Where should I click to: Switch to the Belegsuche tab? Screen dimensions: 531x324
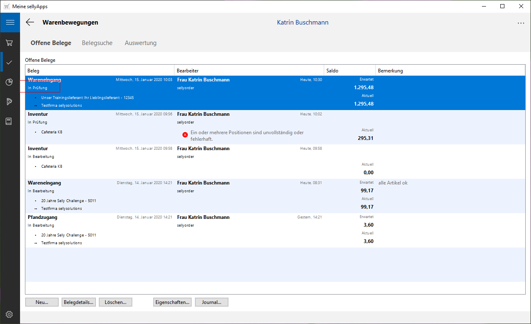97,43
